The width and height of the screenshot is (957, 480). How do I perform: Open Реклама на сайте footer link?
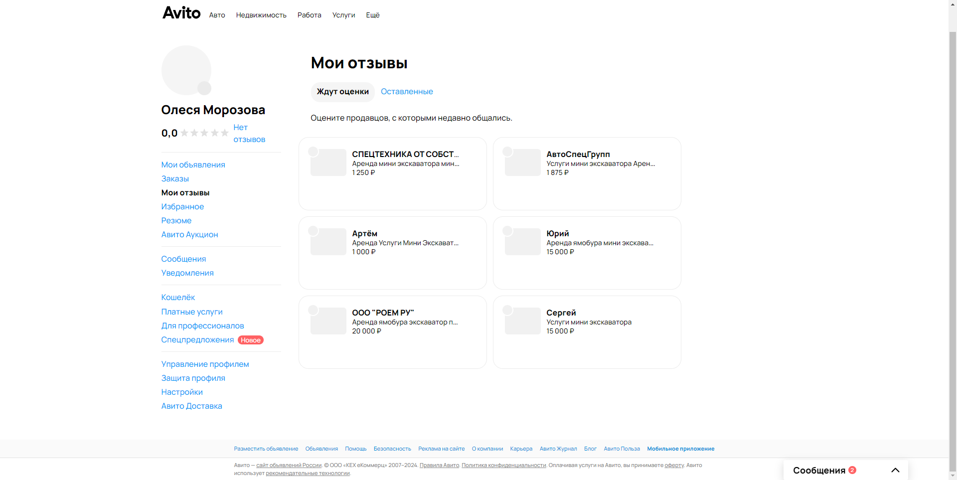coord(442,449)
